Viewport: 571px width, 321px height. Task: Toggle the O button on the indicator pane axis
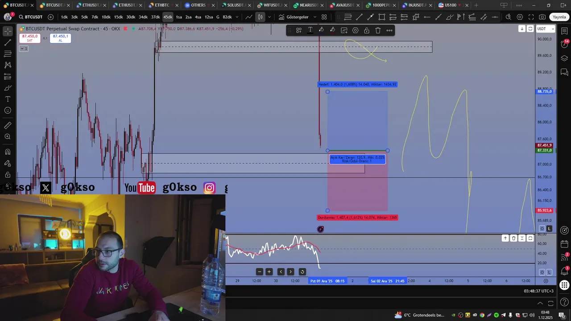click(542, 272)
